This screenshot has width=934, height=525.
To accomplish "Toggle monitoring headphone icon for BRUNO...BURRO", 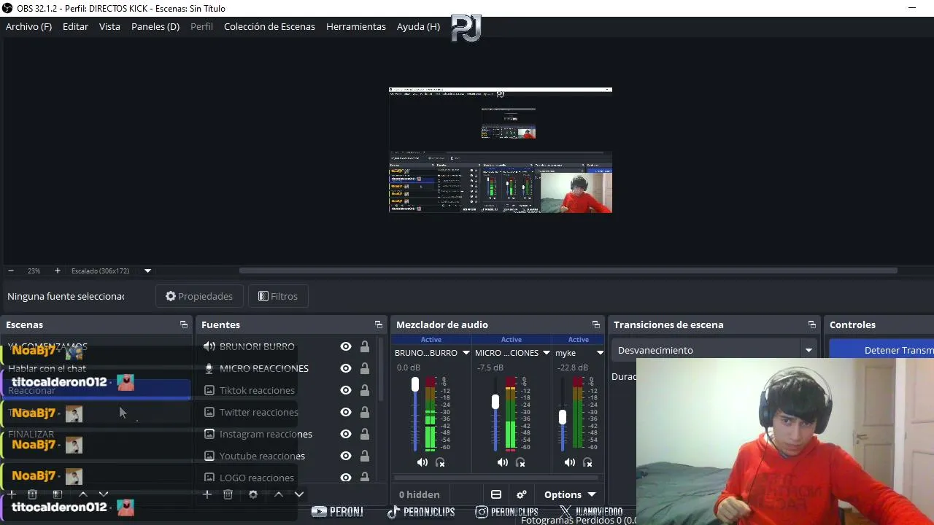I will pos(440,462).
